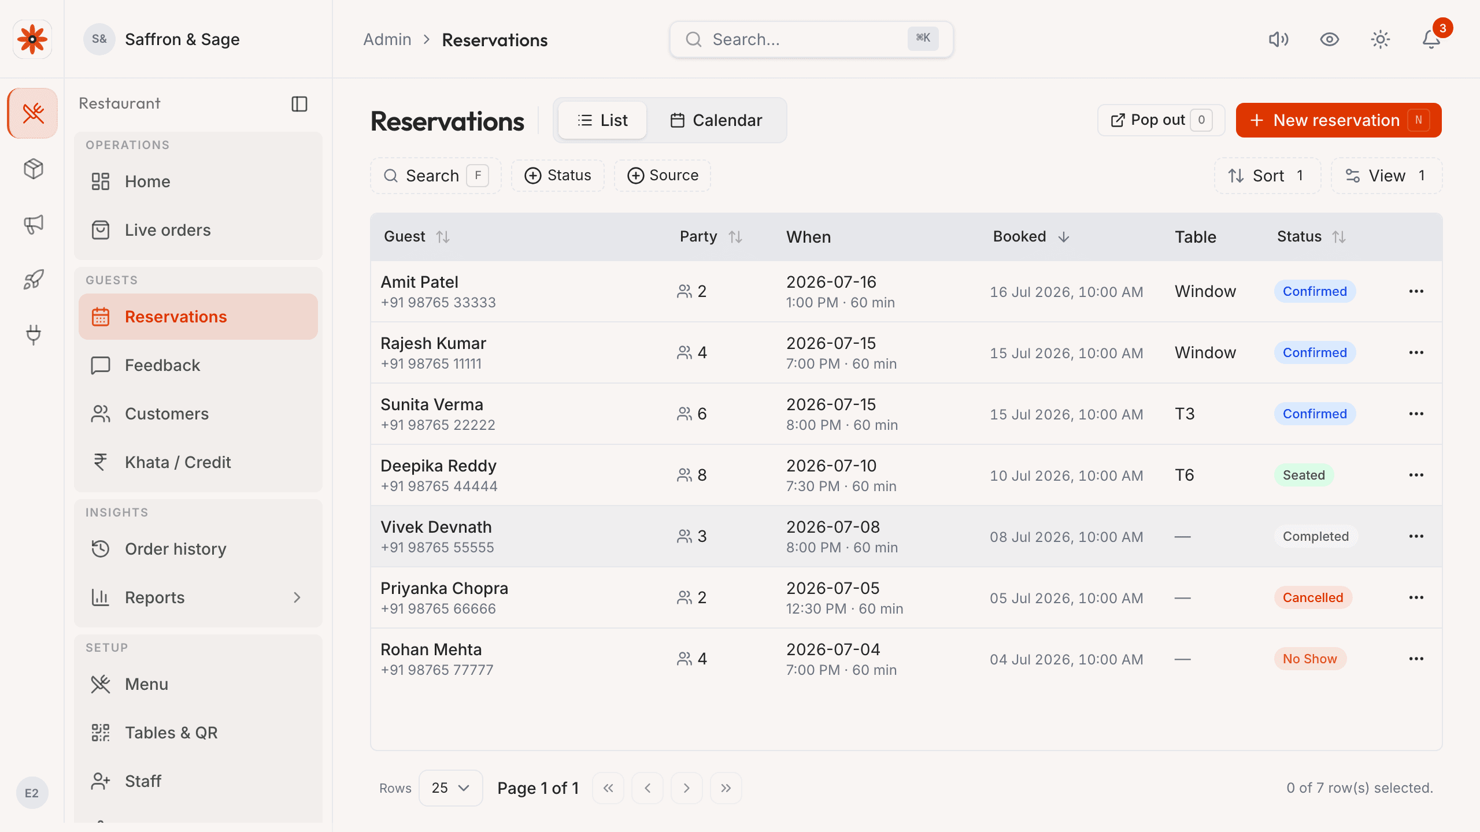Open Reservations in sidebar
The width and height of the screenshot is (1480, 832).
[x=198, y=317]
